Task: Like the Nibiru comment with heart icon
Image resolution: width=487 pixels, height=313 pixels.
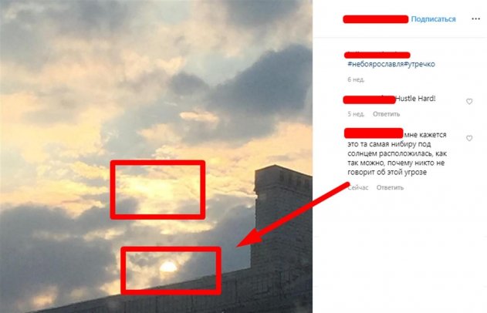Action: [469, 138]
